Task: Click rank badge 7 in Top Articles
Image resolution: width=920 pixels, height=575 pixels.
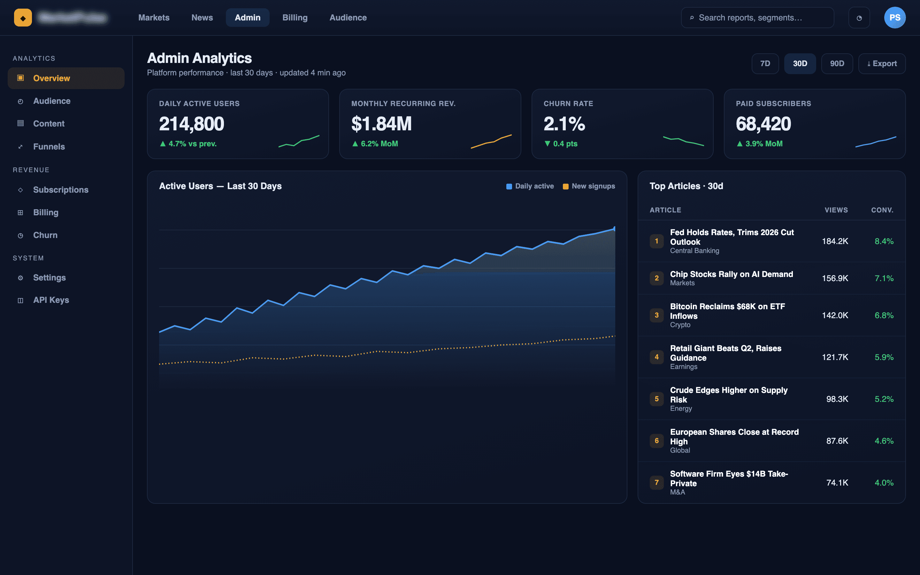Action: point(656,483)
